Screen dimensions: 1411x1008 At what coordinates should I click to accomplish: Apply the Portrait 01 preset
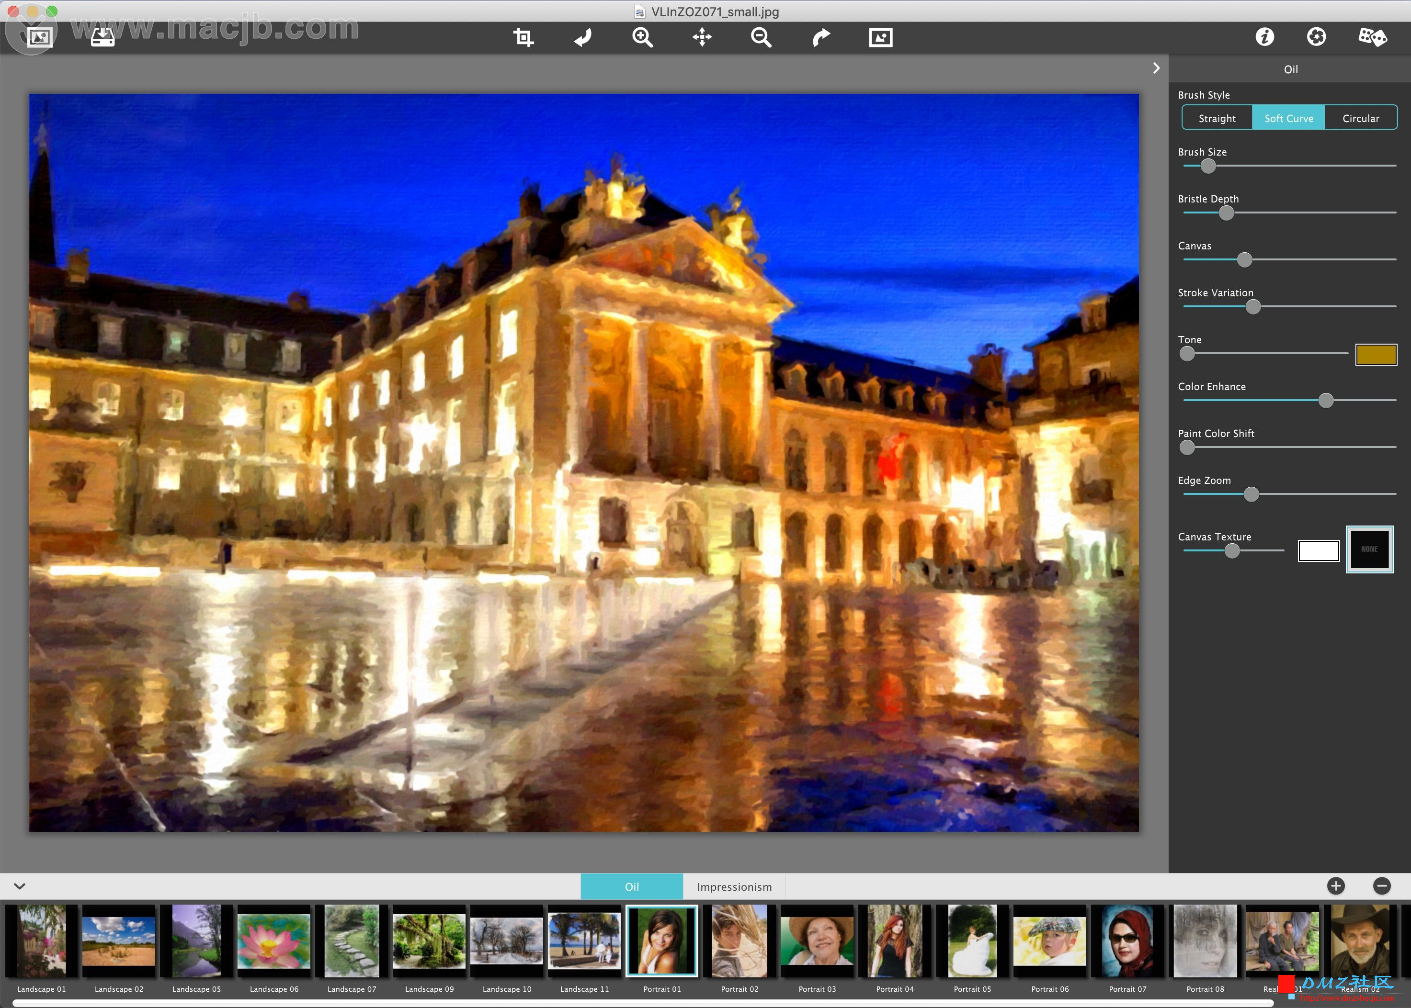pyautogui.click(x=662, y=941)
